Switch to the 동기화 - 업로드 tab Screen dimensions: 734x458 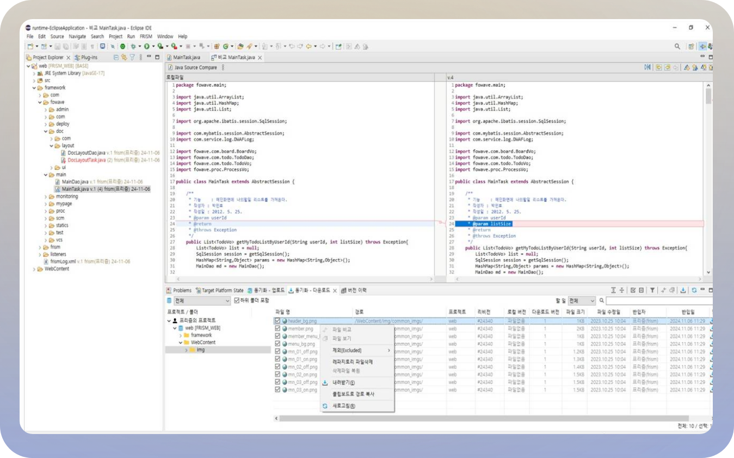(266, 290)
